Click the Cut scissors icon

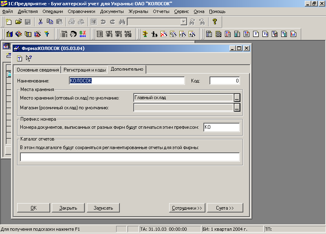click(40, 22)
